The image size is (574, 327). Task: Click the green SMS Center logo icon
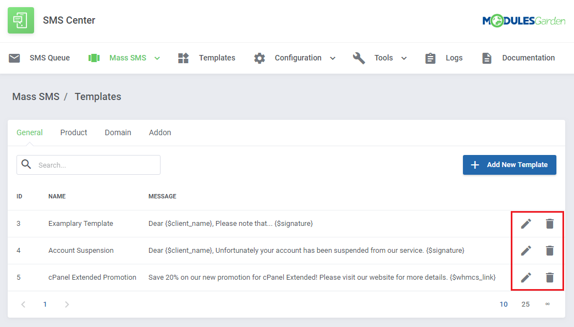(21, 20)
